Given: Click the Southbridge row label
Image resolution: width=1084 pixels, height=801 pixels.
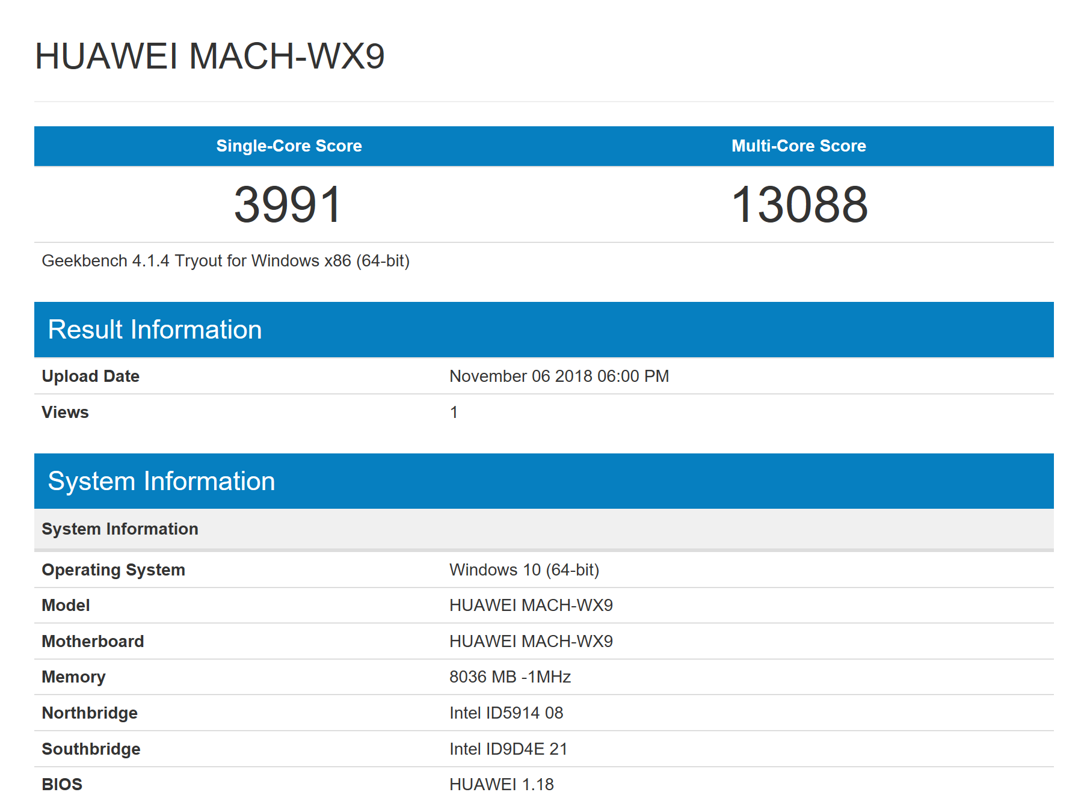Looking at the screenshot, I should [91, 749].
